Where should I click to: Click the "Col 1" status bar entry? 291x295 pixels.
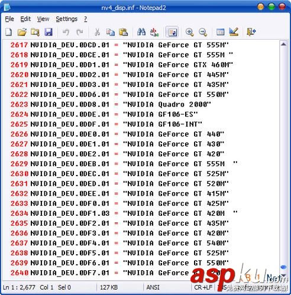click(x=47, y=287)
